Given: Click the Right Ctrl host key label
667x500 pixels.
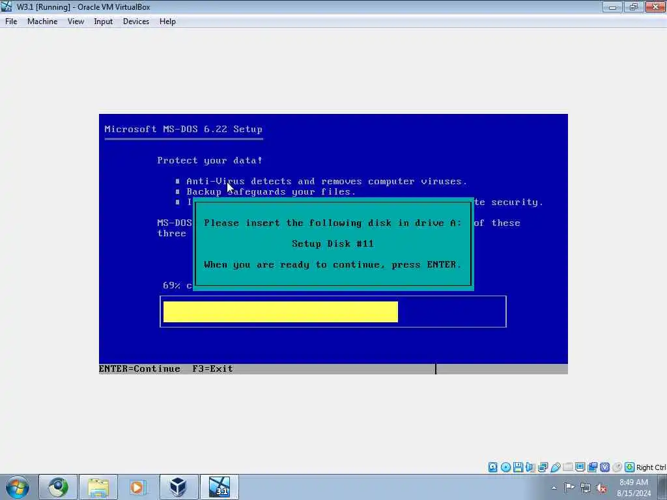Looking at the screenshot, I should pyautogui.click(x=651, y=467).
